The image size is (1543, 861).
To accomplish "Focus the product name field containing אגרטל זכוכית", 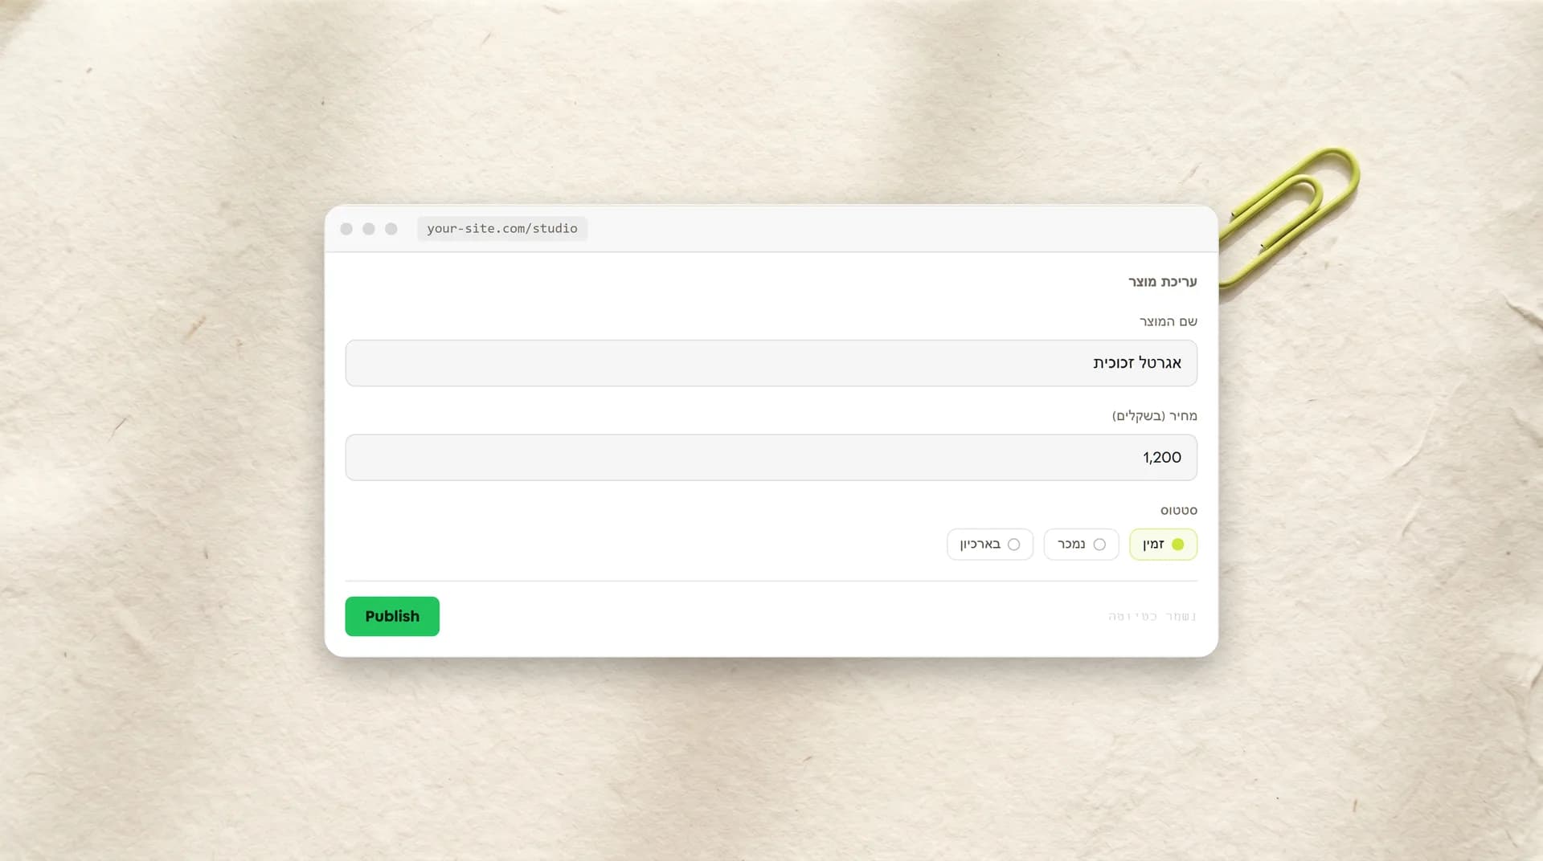I will [x=771, y=363].
